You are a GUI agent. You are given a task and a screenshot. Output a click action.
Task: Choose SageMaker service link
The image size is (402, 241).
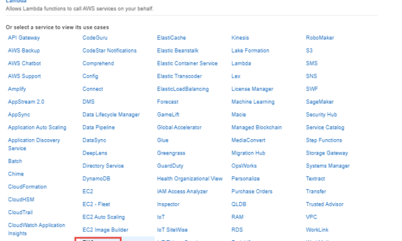click(320, 102)
